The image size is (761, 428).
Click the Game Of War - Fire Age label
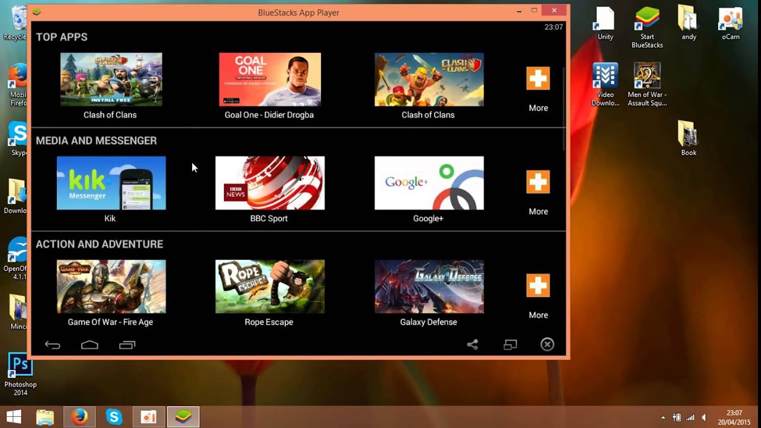pos(110,322)
